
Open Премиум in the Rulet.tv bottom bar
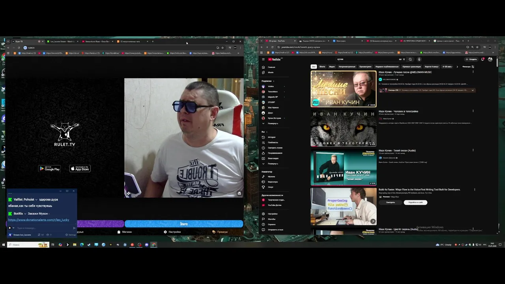point(220,232)
